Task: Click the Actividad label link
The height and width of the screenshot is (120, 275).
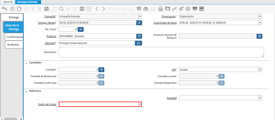Action: 172,98
